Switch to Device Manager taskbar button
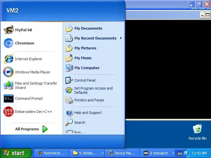This screenshot has width=211, height=158. pyautogui.click(x=122, y=153)
